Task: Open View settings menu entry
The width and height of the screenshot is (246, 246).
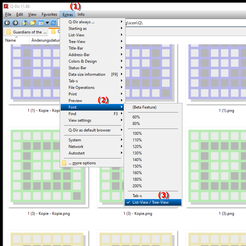Action: [x=92, y=120]
